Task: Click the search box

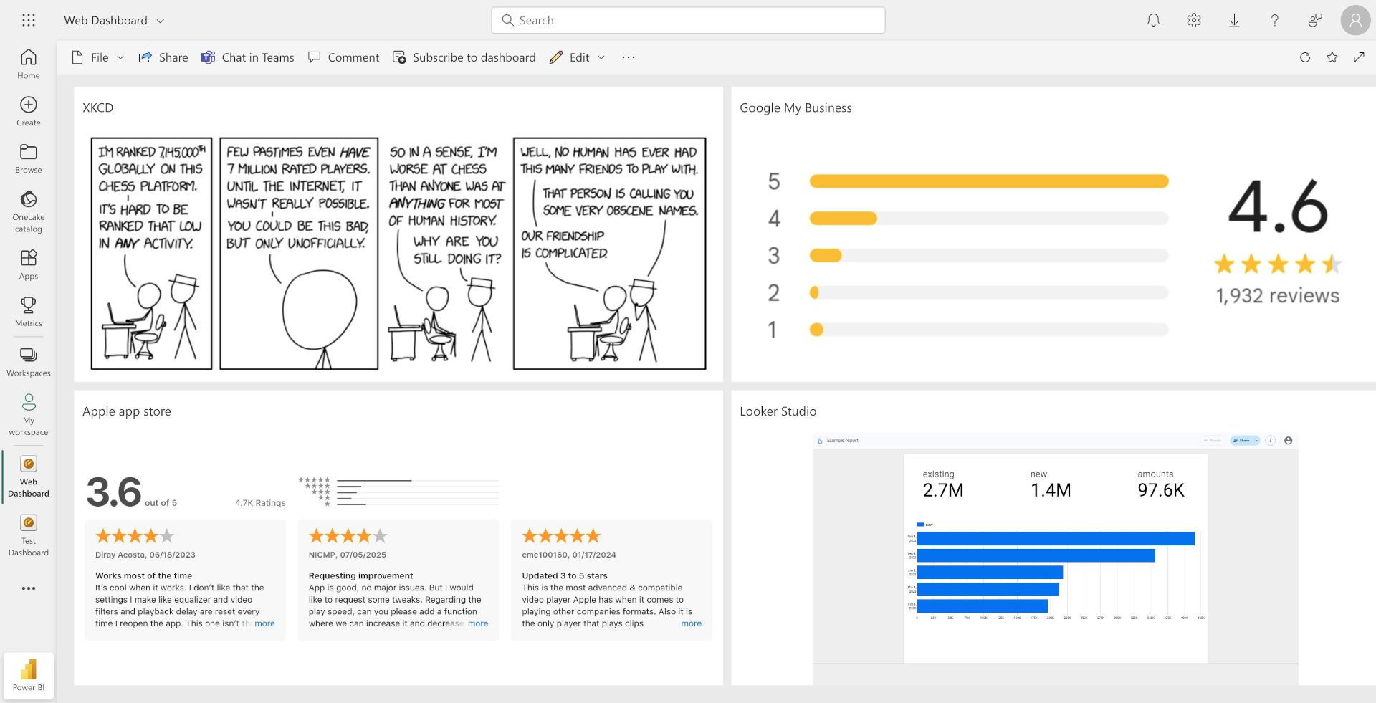Action: coord(688,20)
